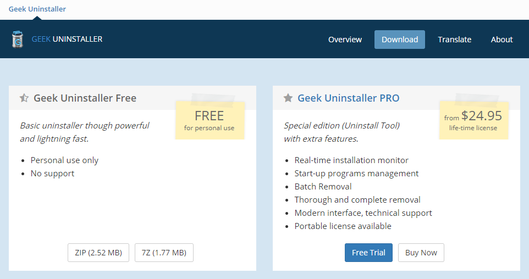Click the FREE for personal use sticky note
The image size is (529, 279).
click(x=210, y=120)
